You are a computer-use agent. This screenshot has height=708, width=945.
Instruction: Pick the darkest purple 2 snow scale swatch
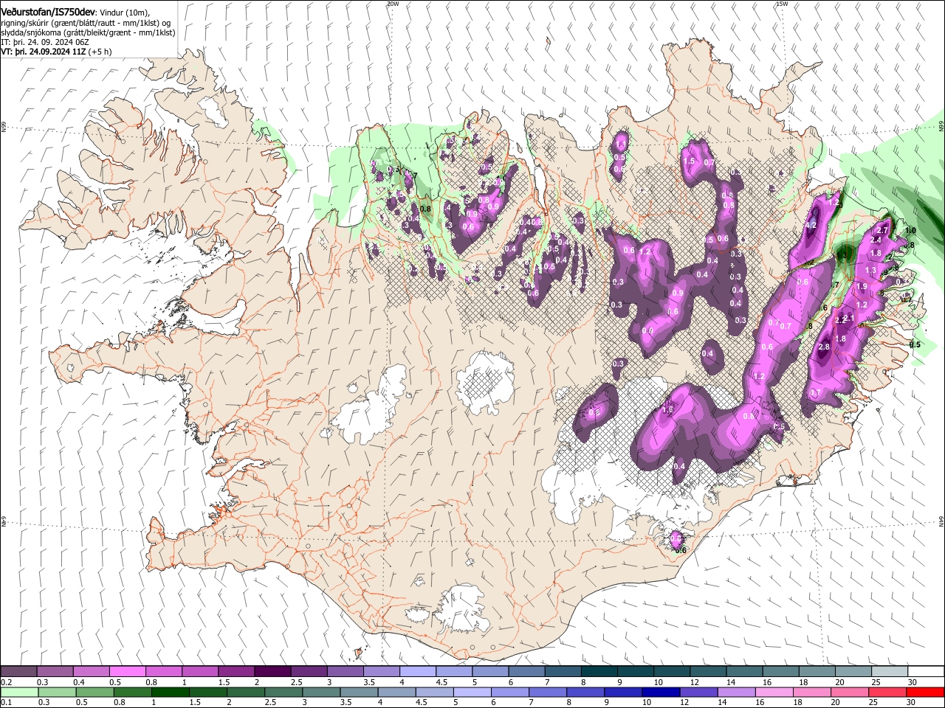tap(272, 672)
